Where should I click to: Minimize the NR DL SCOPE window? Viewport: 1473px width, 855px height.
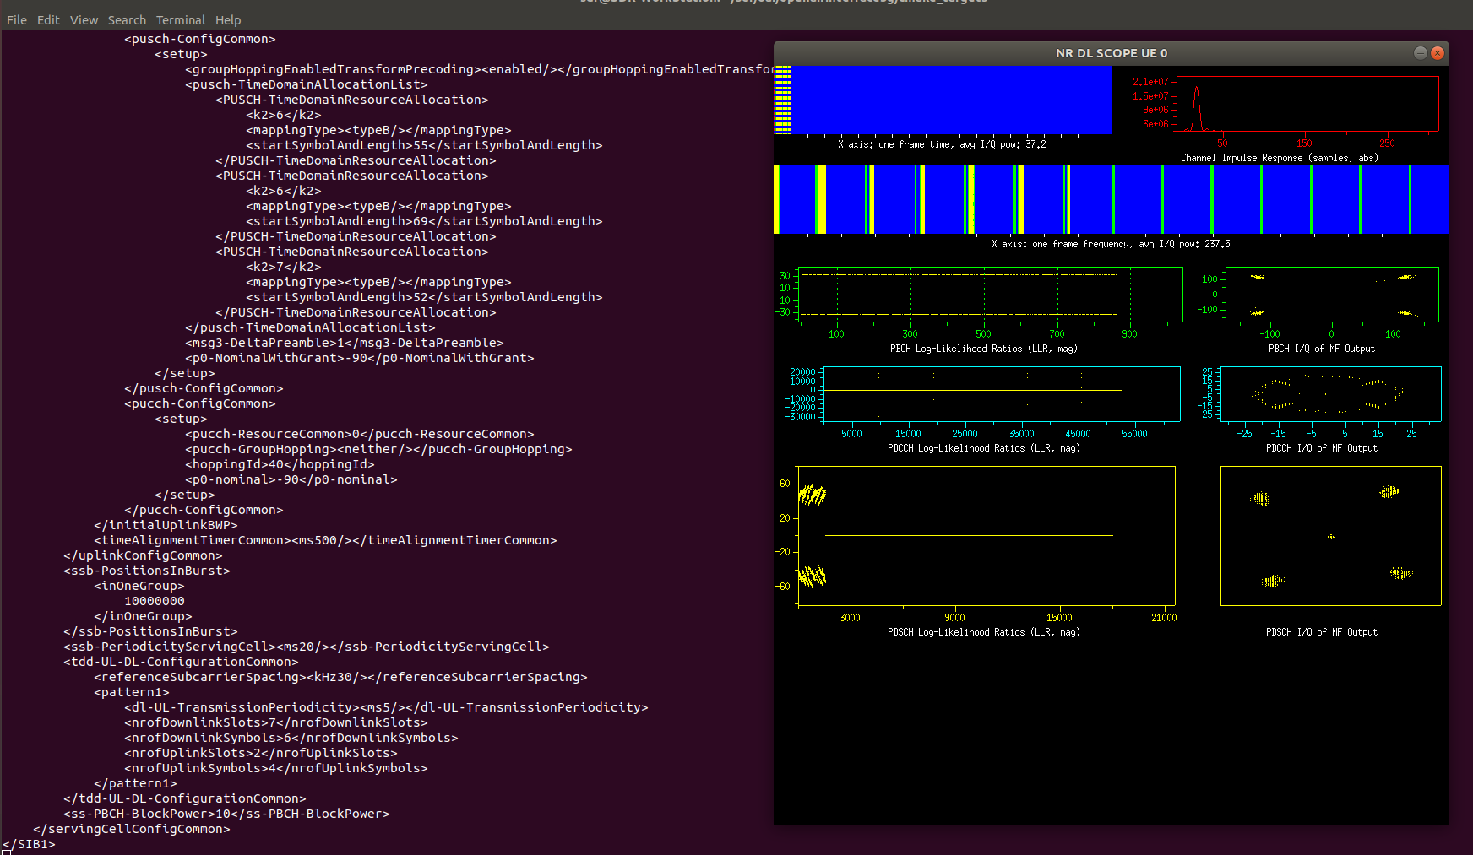tap(1420, 53)
